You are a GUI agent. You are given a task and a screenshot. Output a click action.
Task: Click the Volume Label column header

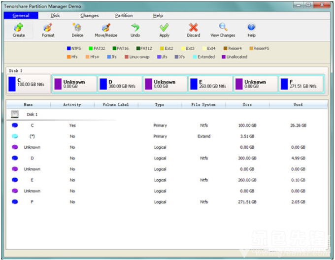click(116, 104)
